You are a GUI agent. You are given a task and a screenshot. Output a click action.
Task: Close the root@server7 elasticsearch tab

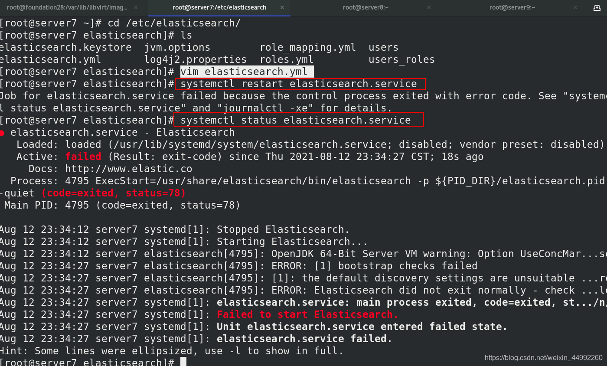click(282, 7)
